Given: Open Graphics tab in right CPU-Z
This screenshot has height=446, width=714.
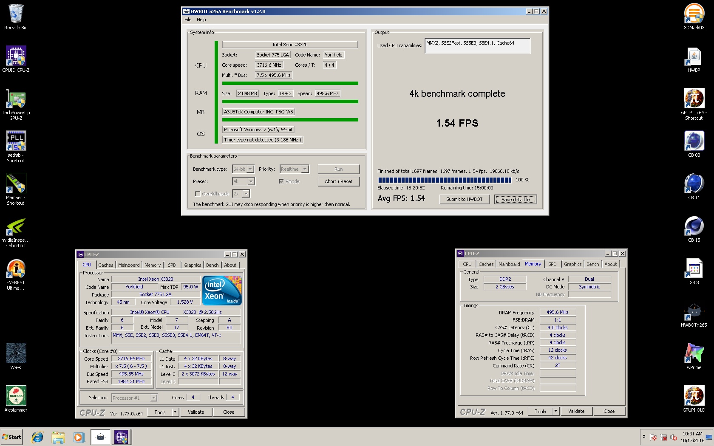Looking at the screenshot, I should point(573,264).
